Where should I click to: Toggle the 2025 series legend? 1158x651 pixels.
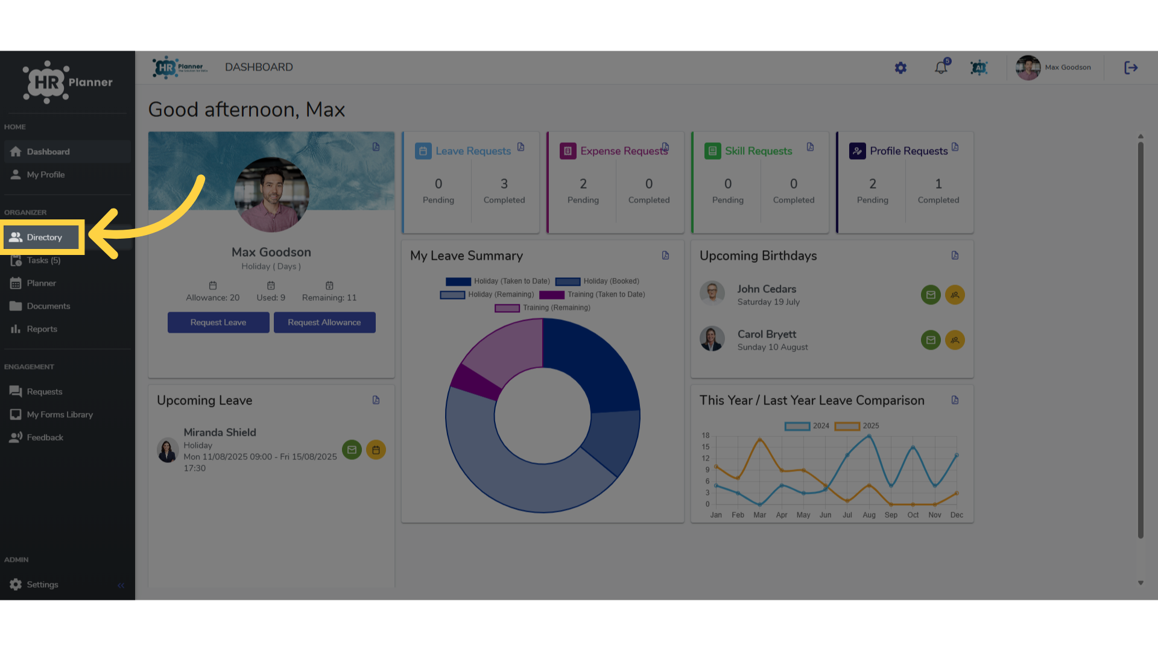point(857,426)
